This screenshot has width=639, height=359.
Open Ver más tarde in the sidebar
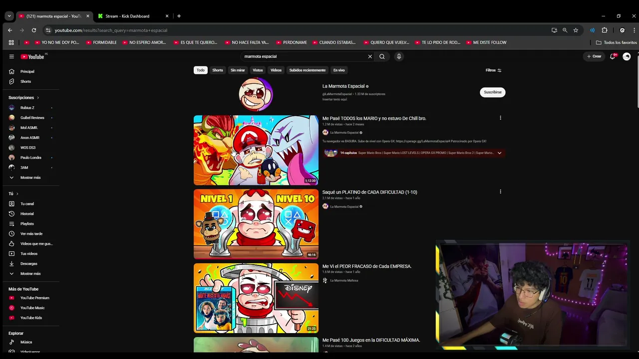(31, 234)
